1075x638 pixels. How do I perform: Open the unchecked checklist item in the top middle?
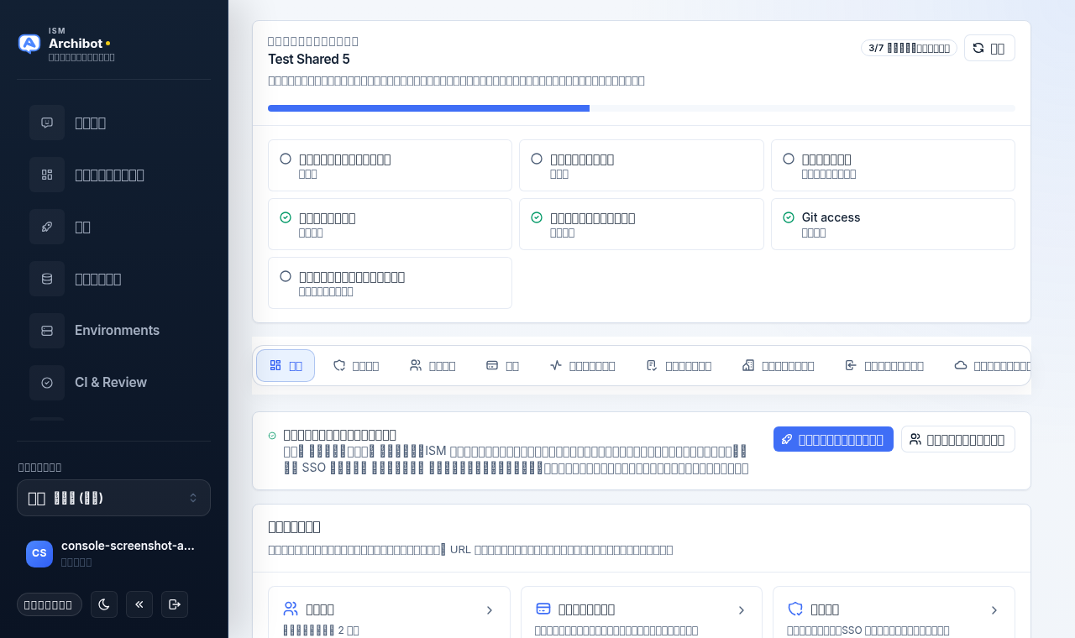(642, 165)
